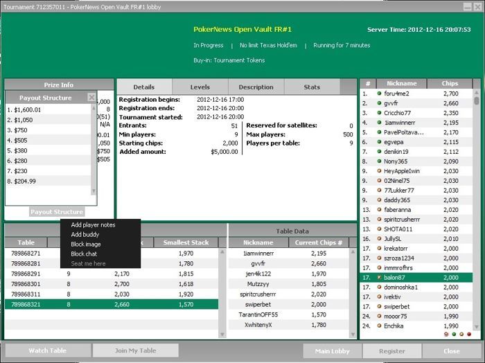Sort player list by Chips column
The image size is (485, 363).
[x=450, y=84]
